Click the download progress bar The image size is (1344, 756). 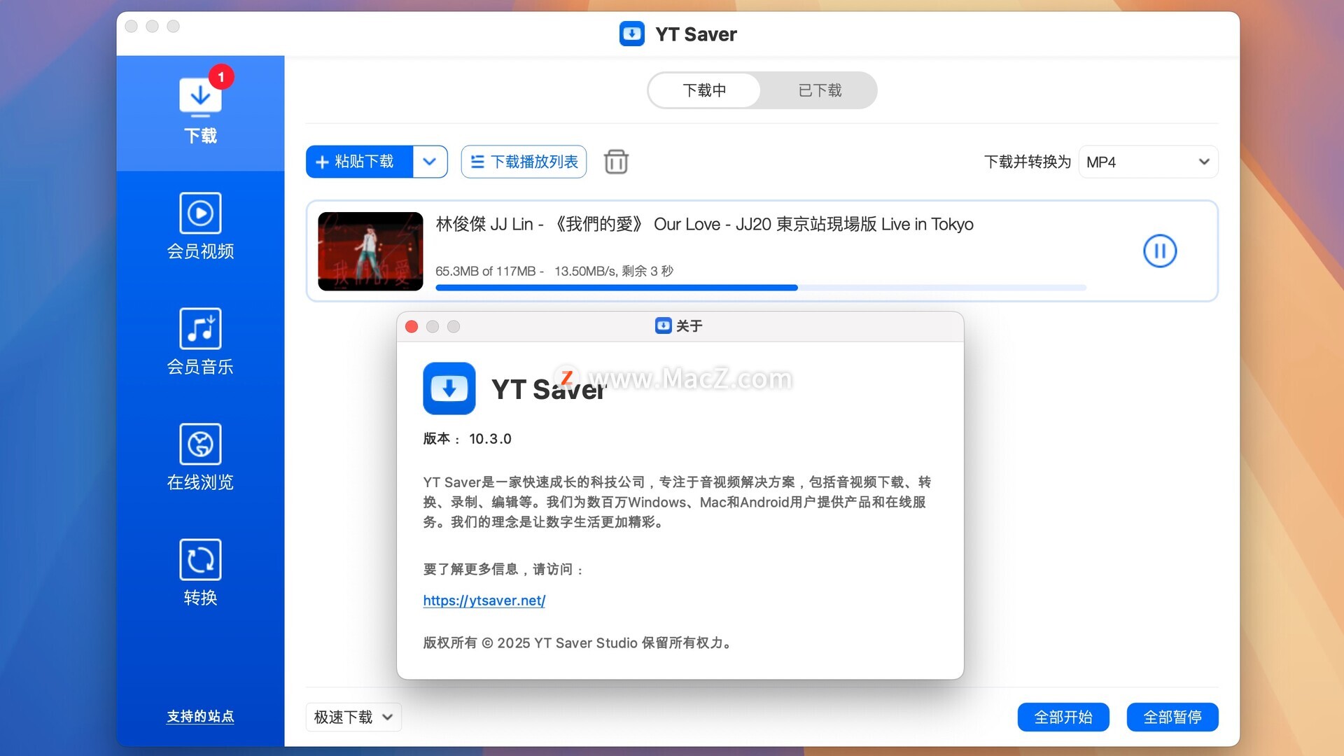click(x=761, y=288)
